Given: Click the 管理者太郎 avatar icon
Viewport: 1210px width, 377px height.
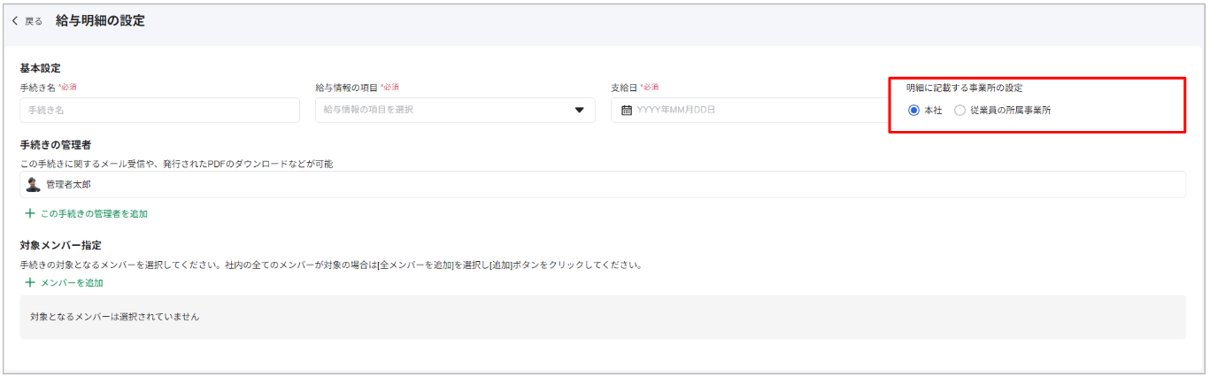Looking at the screenshot, I should (34, 185).
